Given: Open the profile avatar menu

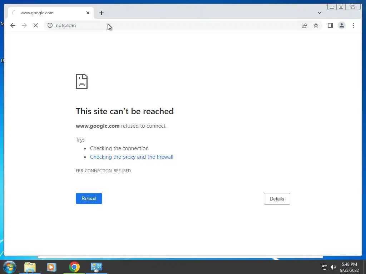Looking at the screenshot, I should [x=341, y=25].
